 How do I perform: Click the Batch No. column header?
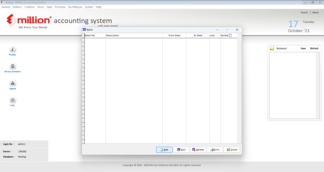95,35
